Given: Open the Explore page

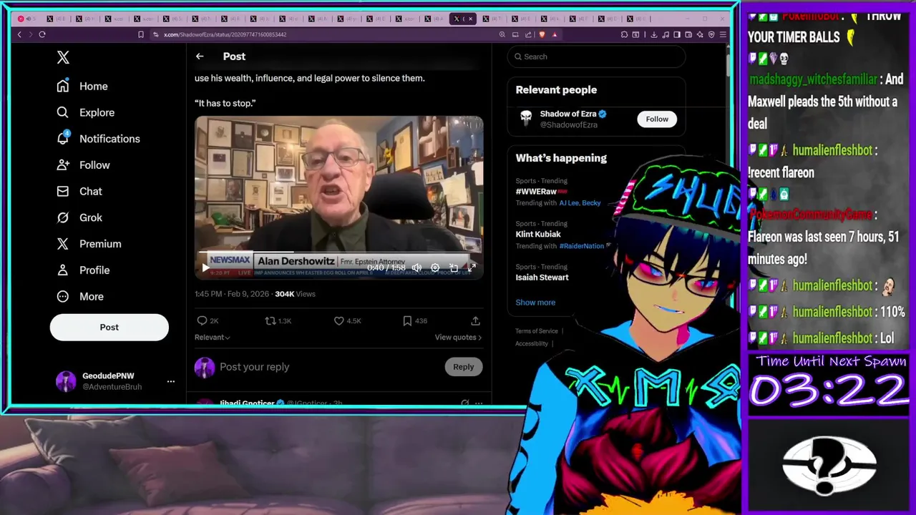Looking at the screenshot, I should (86, 112).
